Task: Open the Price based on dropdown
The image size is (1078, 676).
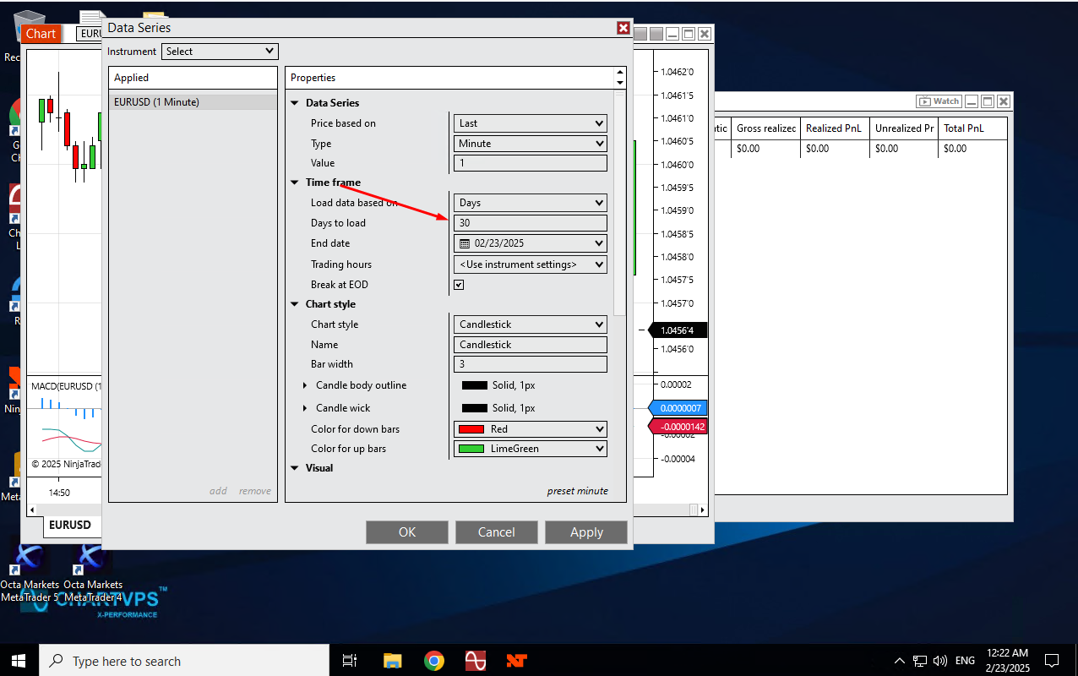Action: pyautogui.click(x=530, y=123)
